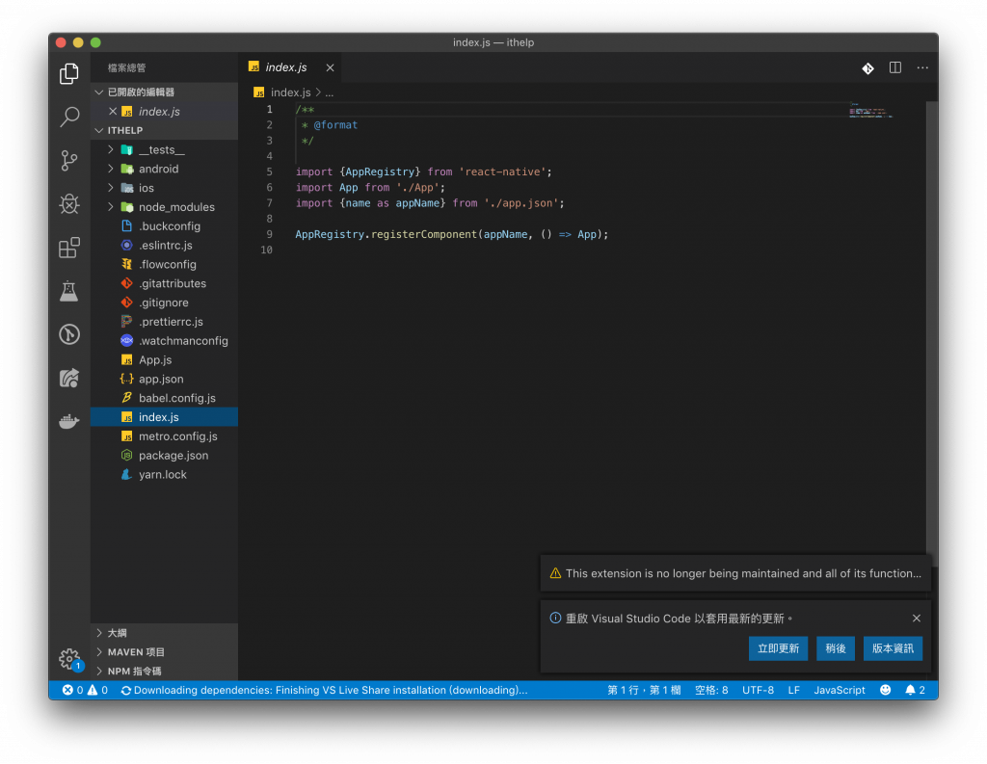987x764 pixels.
Task: Click the feedback smiley in status bar
Action: pyautogui.click(x=885, y=691)
